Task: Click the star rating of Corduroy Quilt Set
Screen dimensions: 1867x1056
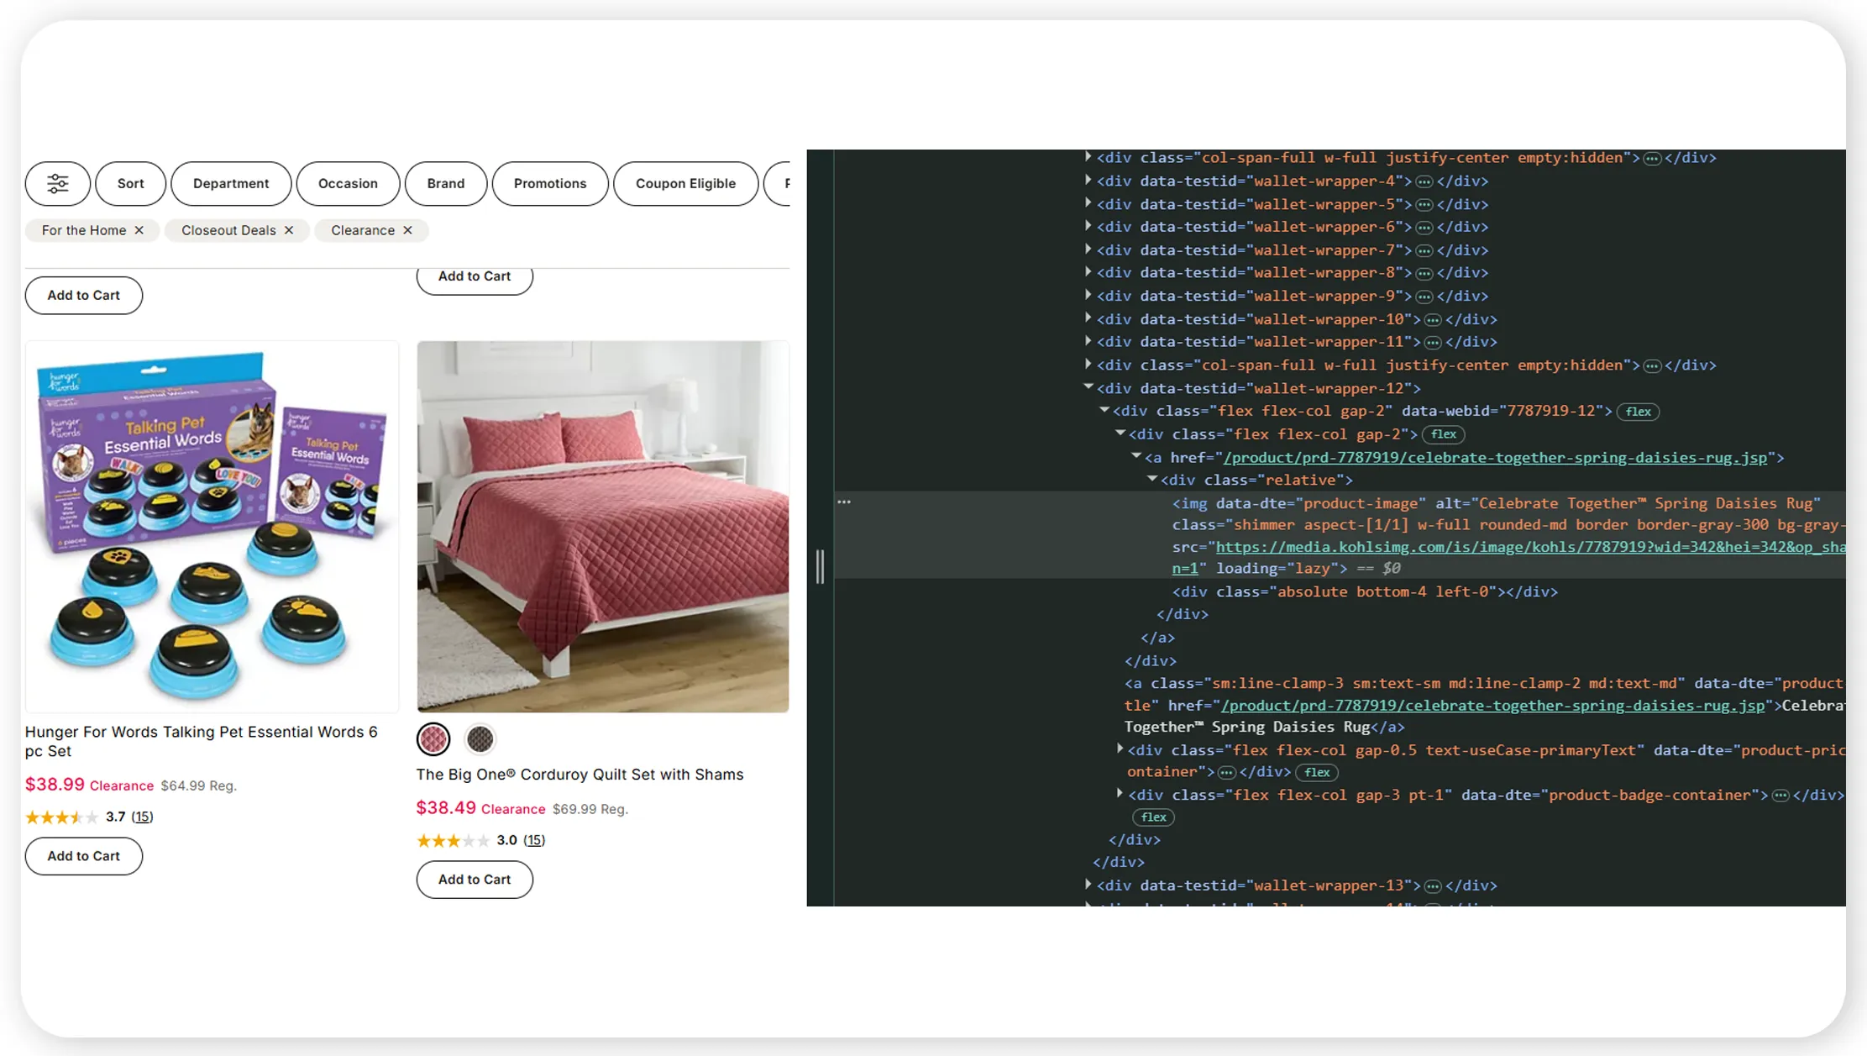Action: [x=454, y=840]
